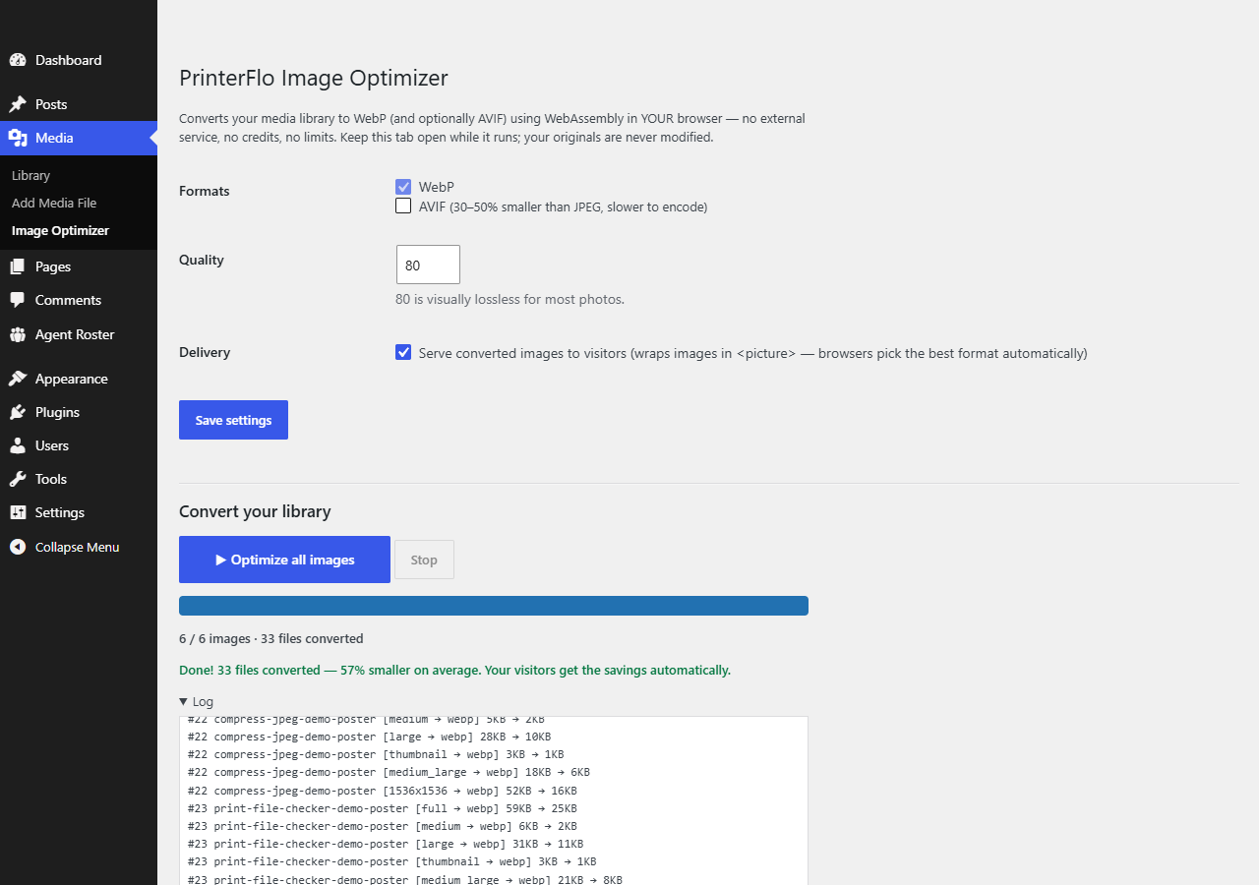Click the Plugins plug icon
Screen dimensions: 1259x885
[x=18, y=412]
